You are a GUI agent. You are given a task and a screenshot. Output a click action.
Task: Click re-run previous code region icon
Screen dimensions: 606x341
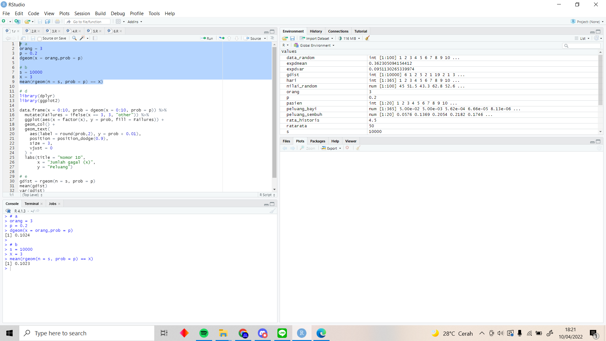click(222, 38)
